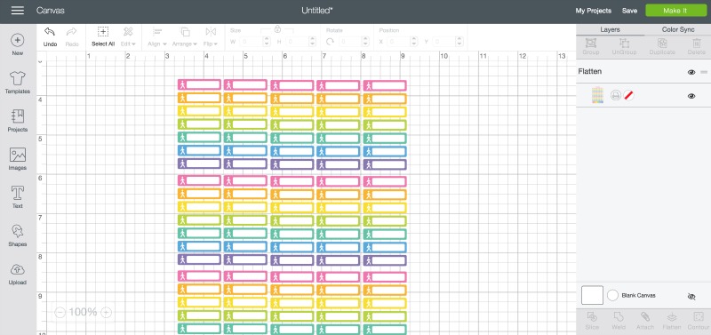
Task: Toggle Blank Canvas visibility eye
Action: pyautogui.click(x=691, y=297)
